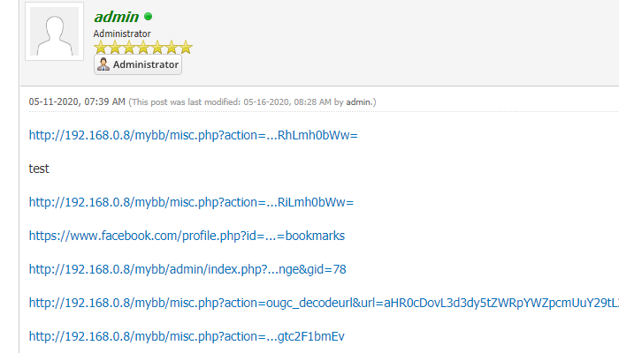The height and width of the screenshot is (353, 619).
Task: Open the misc.php link ending in RiLmh0bWw=
Action: click(191, 202)
